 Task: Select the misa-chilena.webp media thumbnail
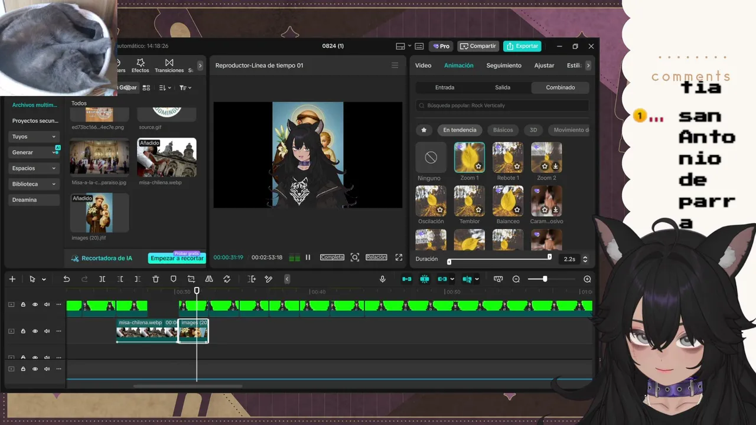click(167, 158)
